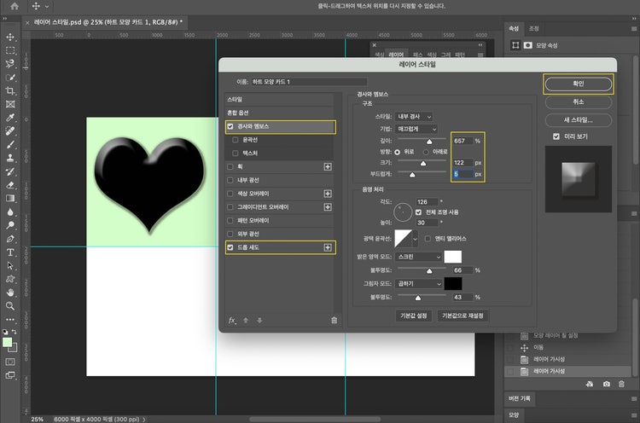Screen dimensions: 640x423
Task: Switch to the 조정 panel tab
Action: click(x=534, y=28)
